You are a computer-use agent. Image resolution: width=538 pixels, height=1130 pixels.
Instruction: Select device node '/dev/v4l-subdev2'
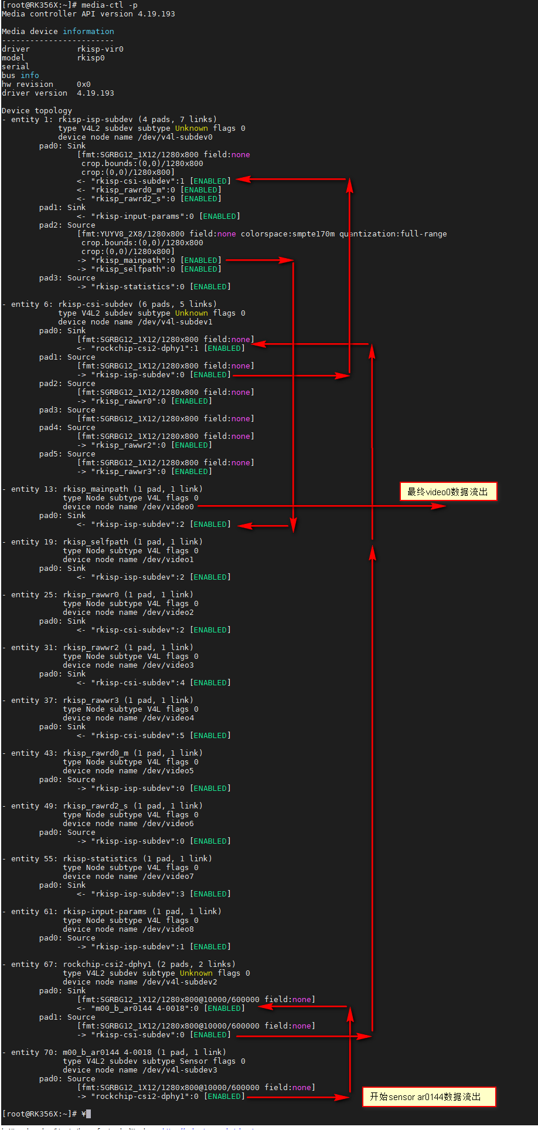pos(180,982)
